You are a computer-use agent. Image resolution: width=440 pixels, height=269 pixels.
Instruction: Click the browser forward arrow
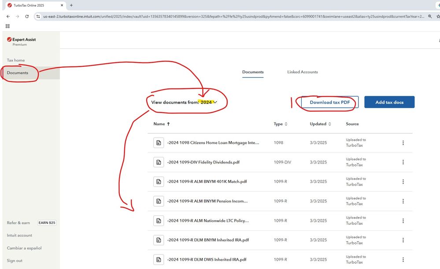[x=18, y=17]
